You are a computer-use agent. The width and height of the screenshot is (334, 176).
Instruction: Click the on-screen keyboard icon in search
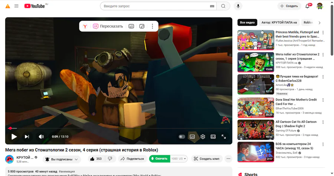click(x=212, y=6)
